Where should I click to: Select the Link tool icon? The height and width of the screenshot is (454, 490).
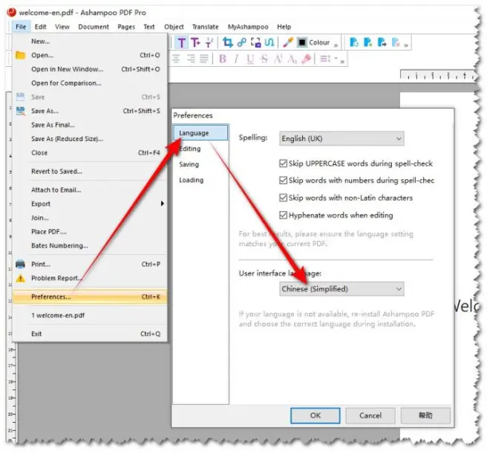pos(242,42)
